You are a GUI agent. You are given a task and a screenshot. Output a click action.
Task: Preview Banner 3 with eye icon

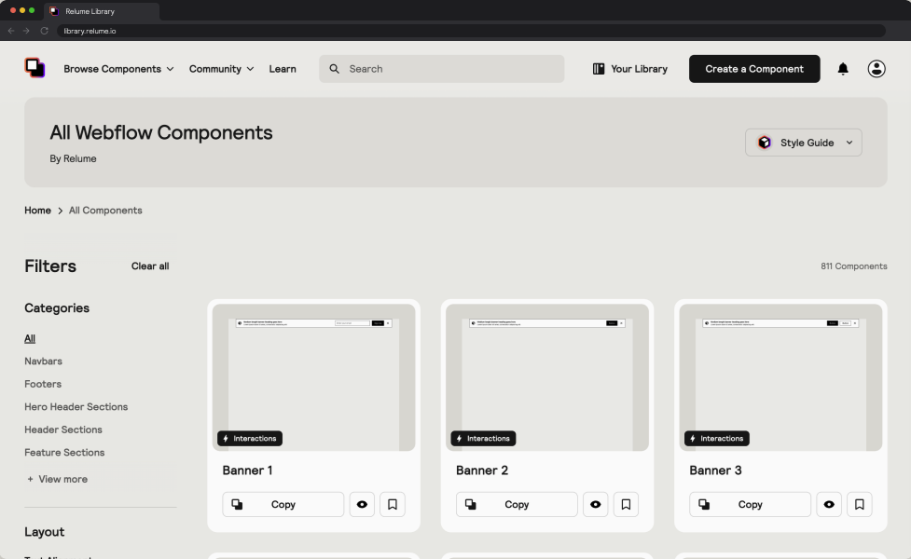[828, 504]
